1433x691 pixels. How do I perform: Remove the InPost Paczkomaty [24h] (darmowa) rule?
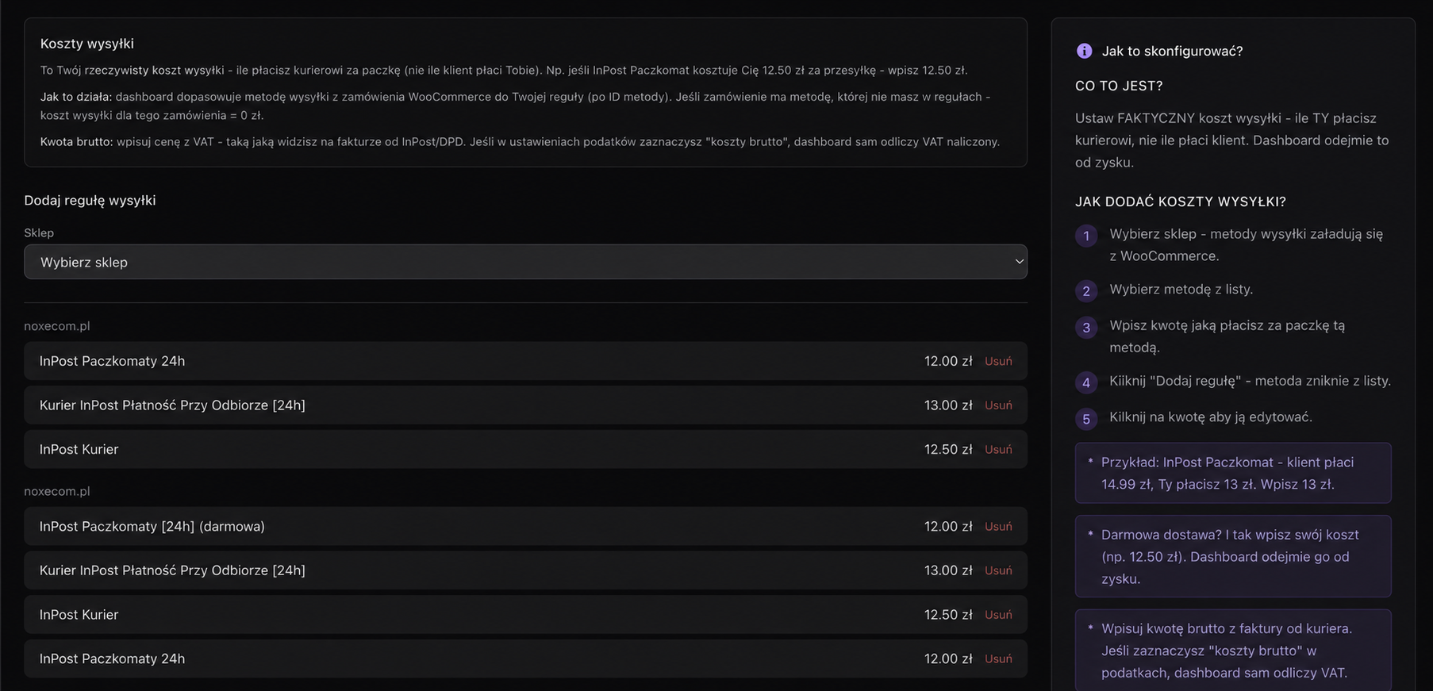[x=998, y=526]
